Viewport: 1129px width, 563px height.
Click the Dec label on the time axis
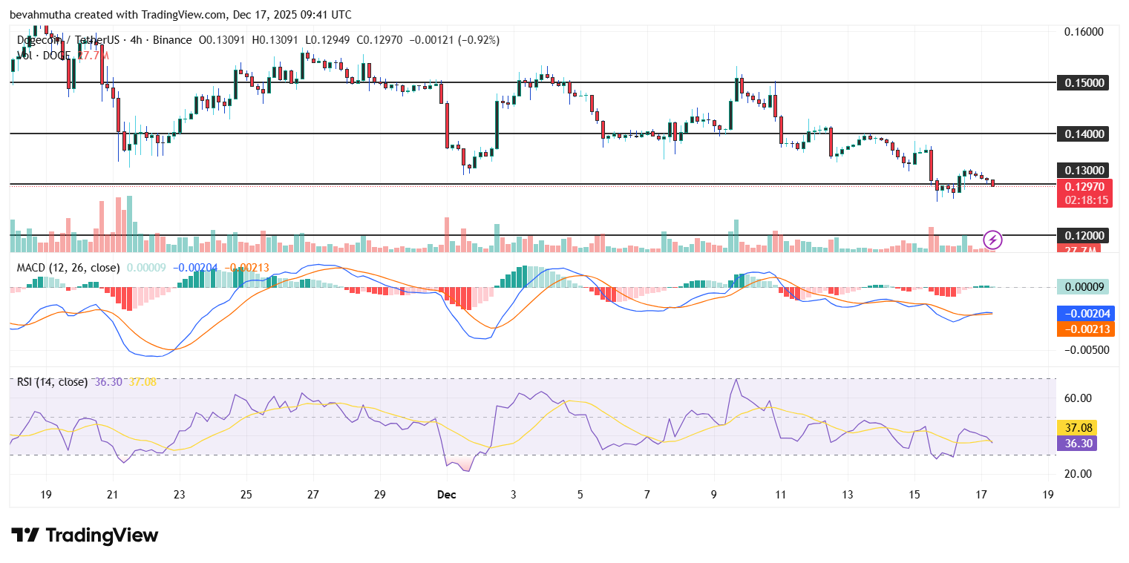tap(446, 494)
